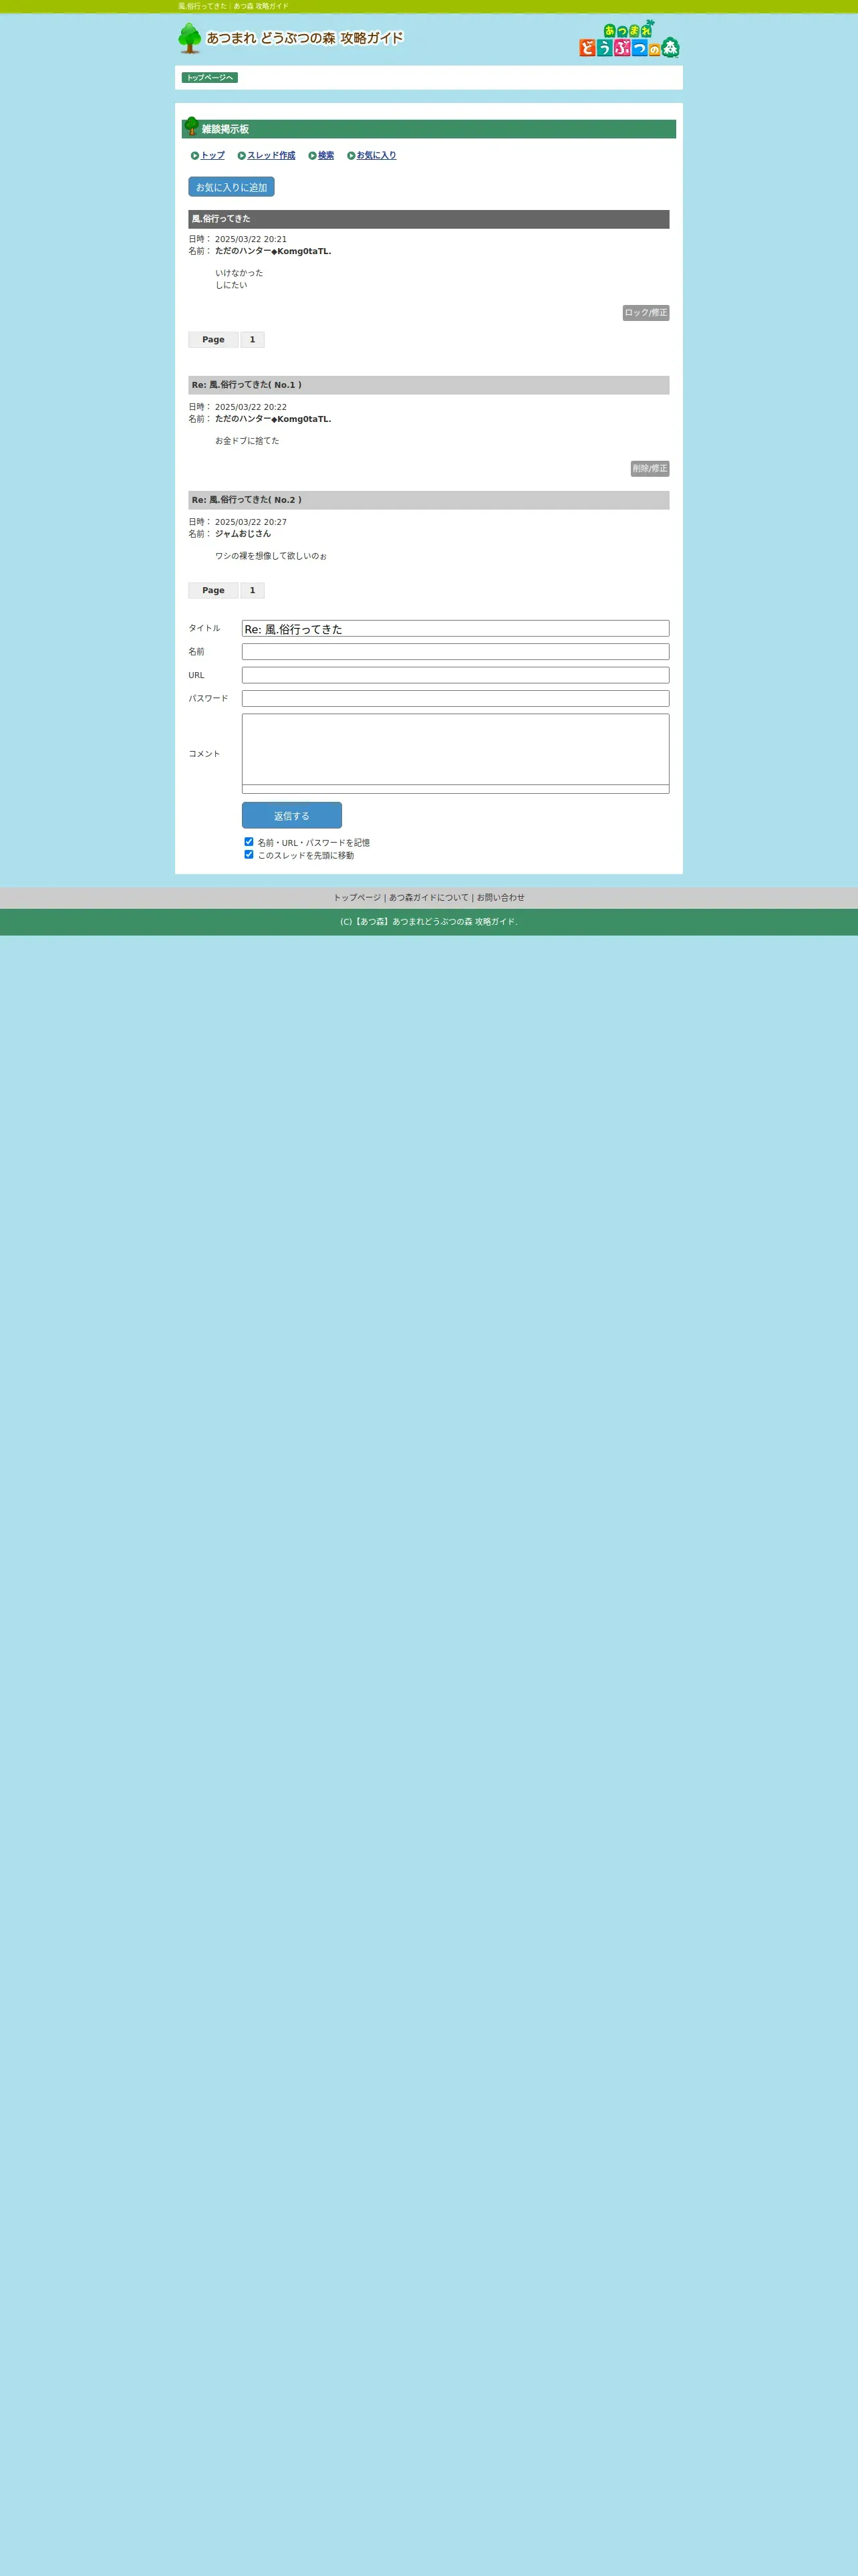
Task: Click the あつまれ どうぶつの森 攻略ガイド title
Action: point(305,38)
